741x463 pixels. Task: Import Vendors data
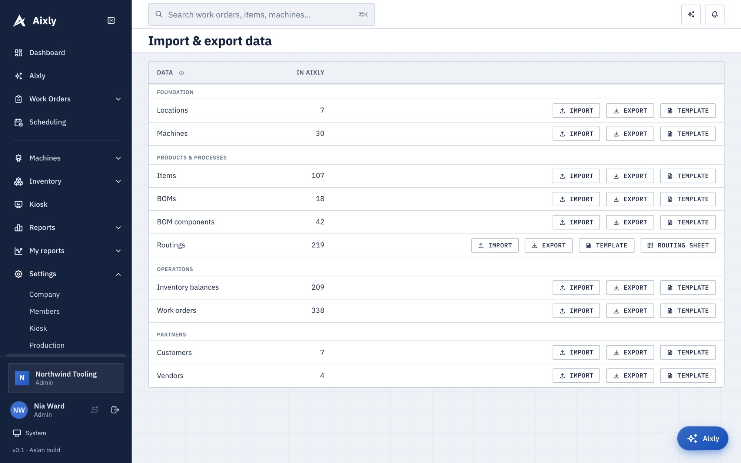576,376
